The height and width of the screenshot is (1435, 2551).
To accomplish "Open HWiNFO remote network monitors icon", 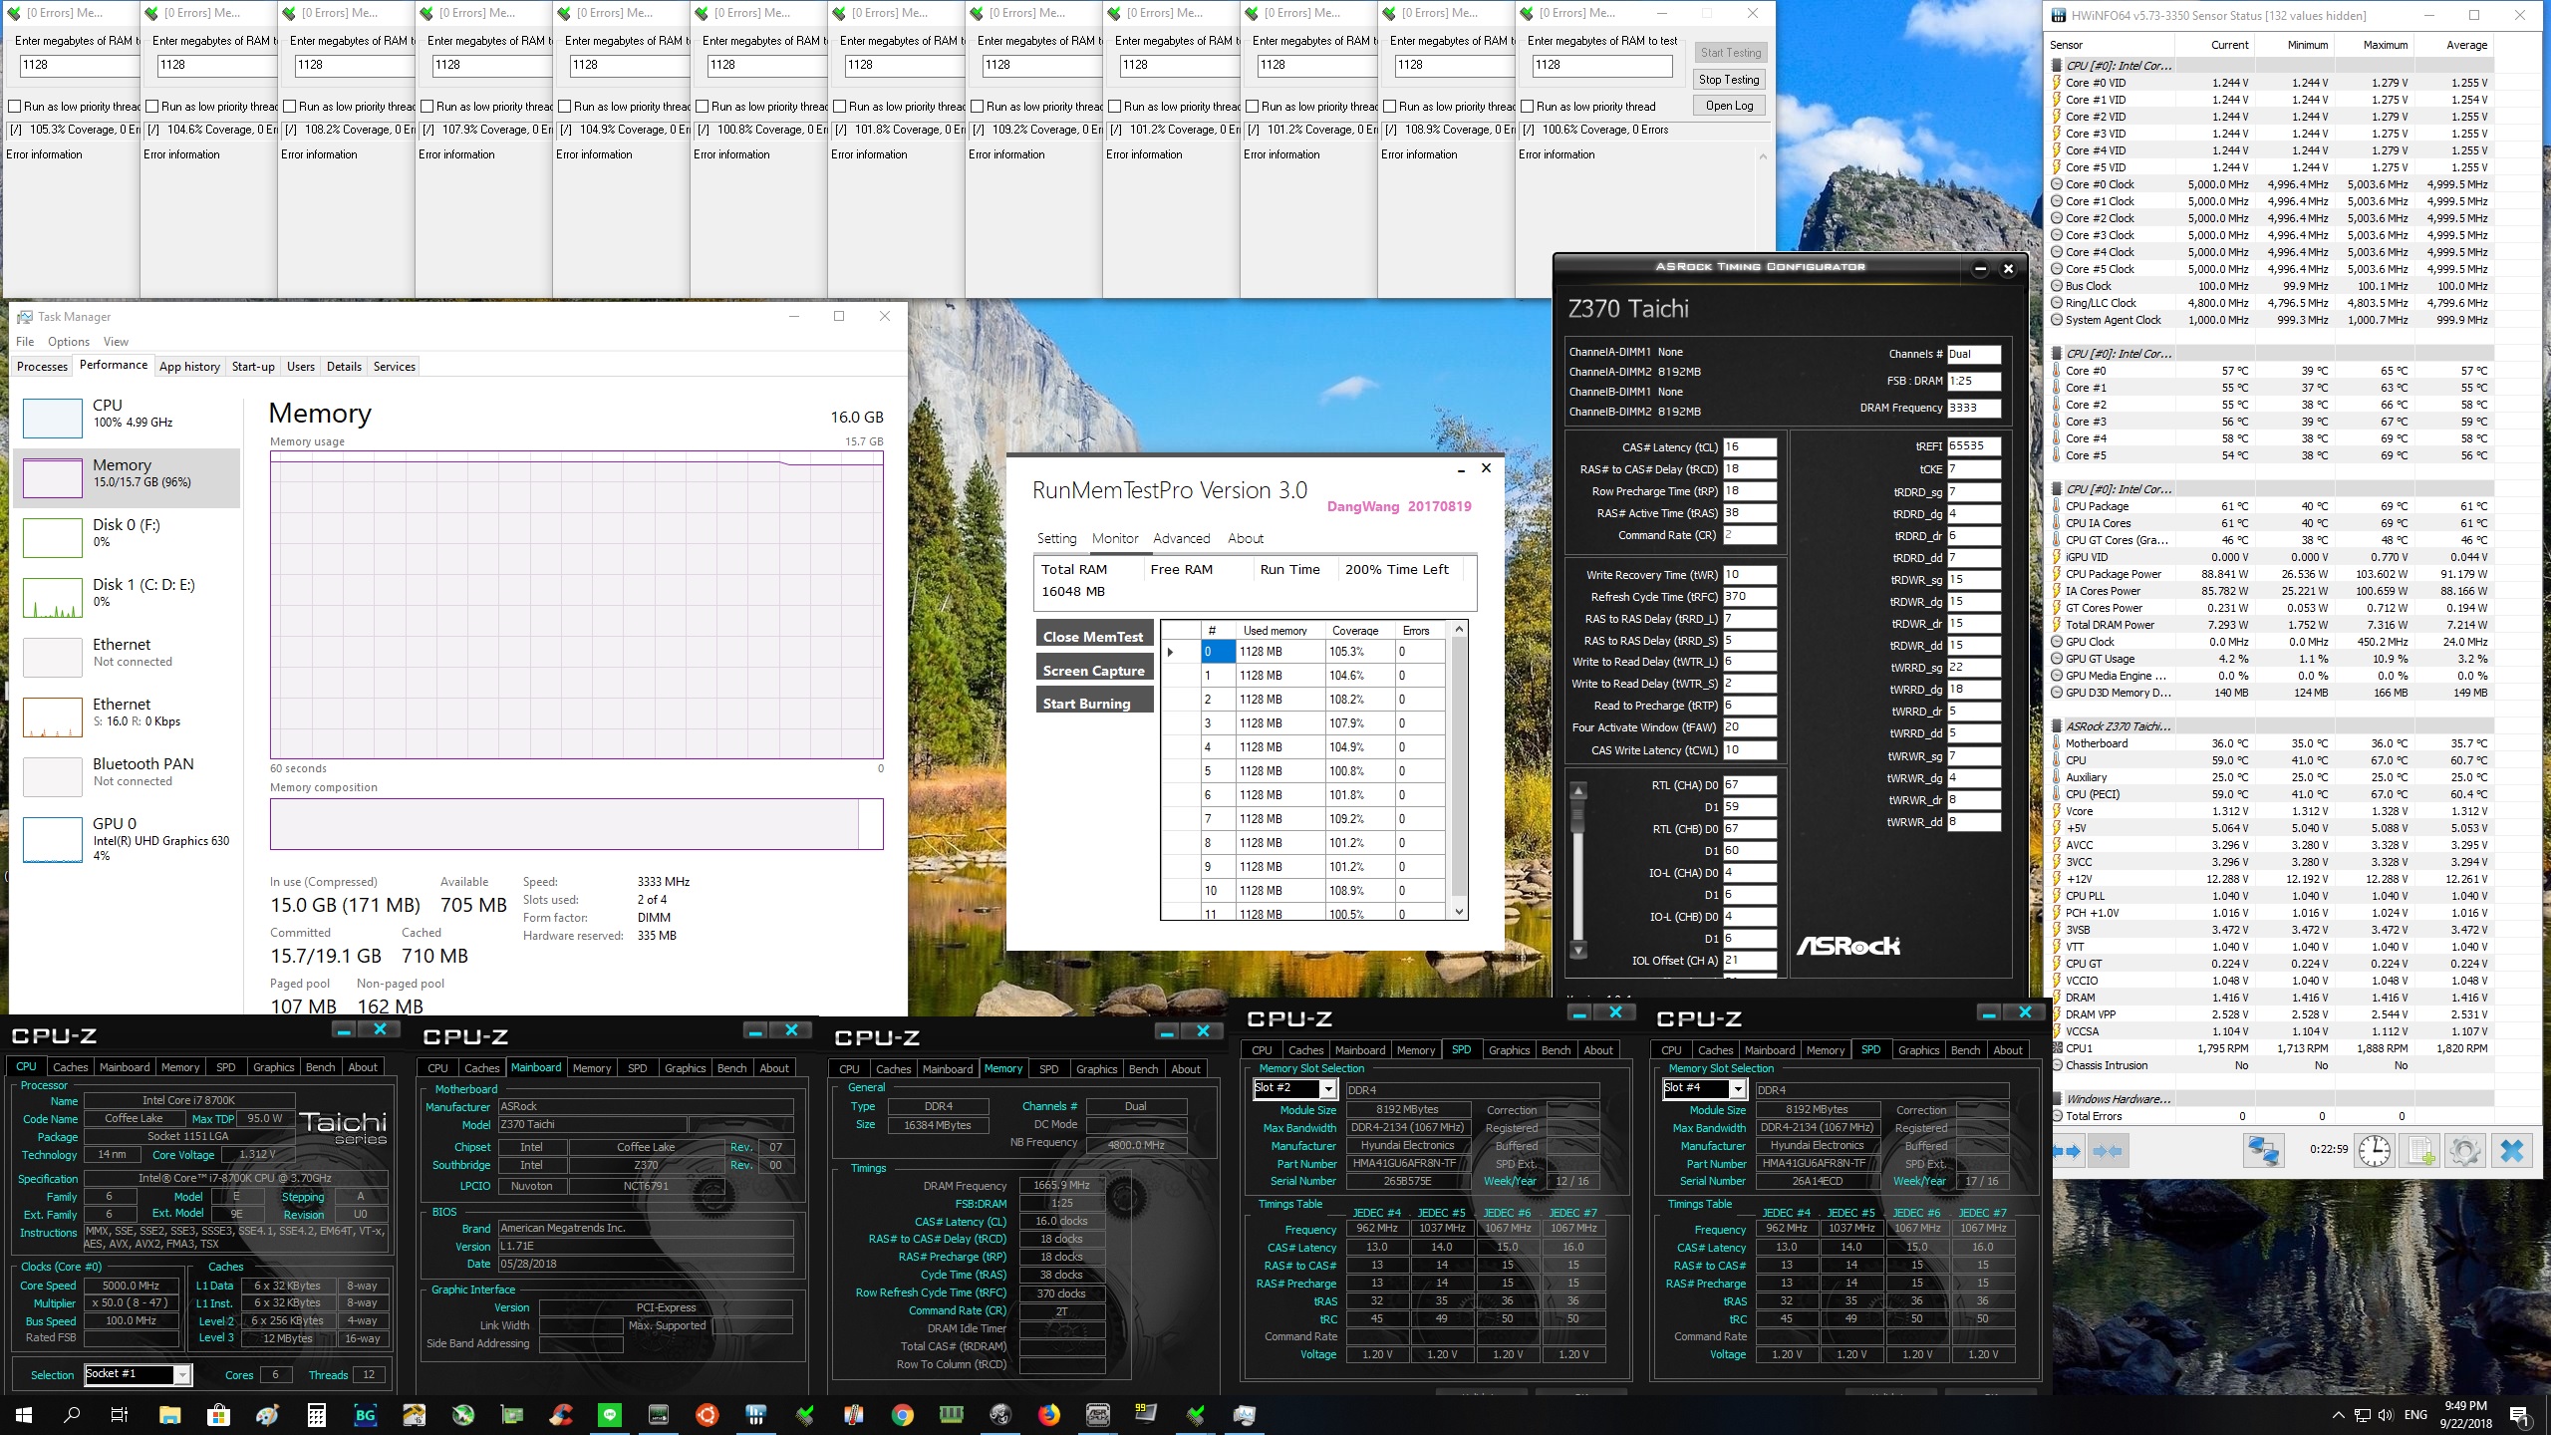I will [2263, 1151].
